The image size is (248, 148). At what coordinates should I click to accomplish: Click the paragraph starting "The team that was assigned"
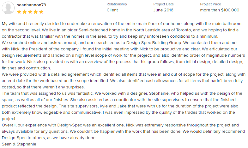coord(123,106)
